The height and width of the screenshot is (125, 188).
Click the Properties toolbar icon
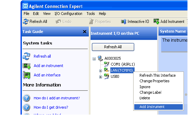coord(91,22)
